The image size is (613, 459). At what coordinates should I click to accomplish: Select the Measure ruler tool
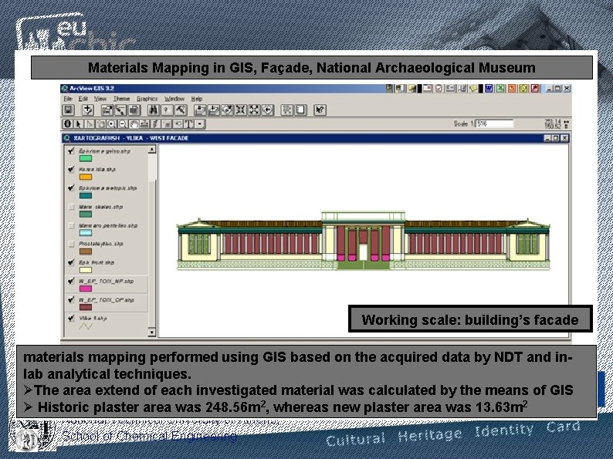point(144,124)
